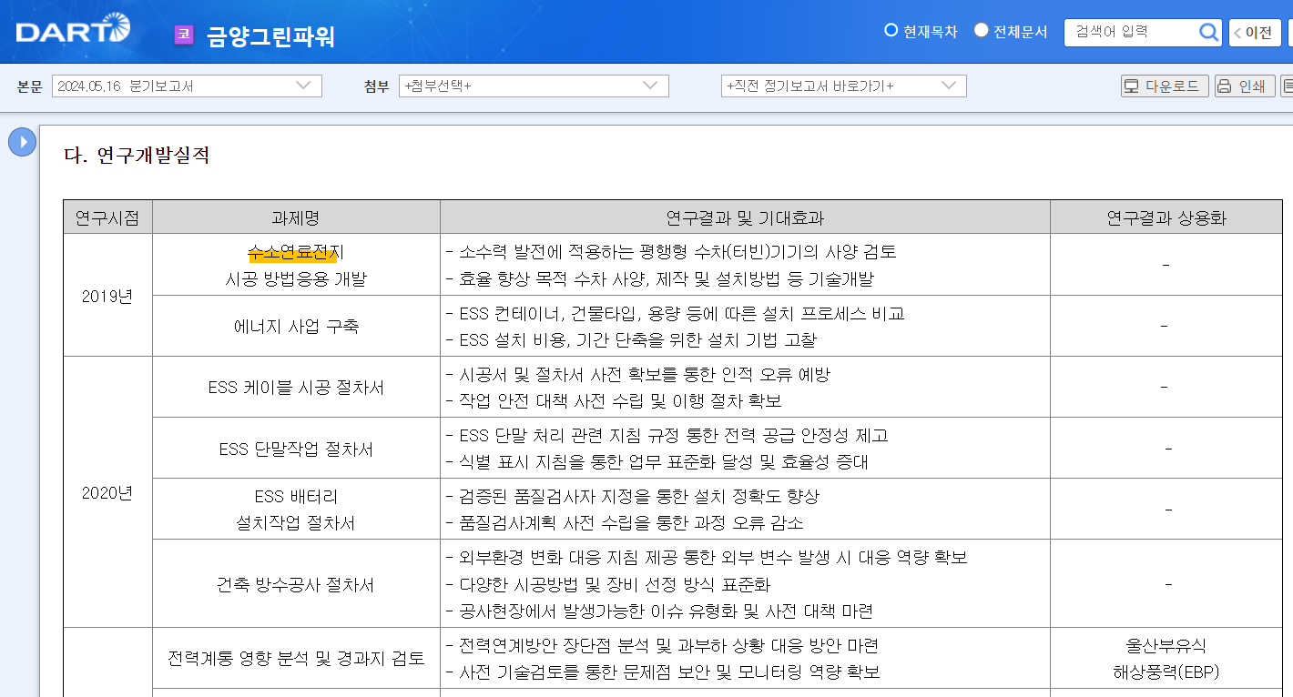
Task: Open the 본문 dropdown showing 2024.05.16 분기보고서
Action: [x=187, y=86]
